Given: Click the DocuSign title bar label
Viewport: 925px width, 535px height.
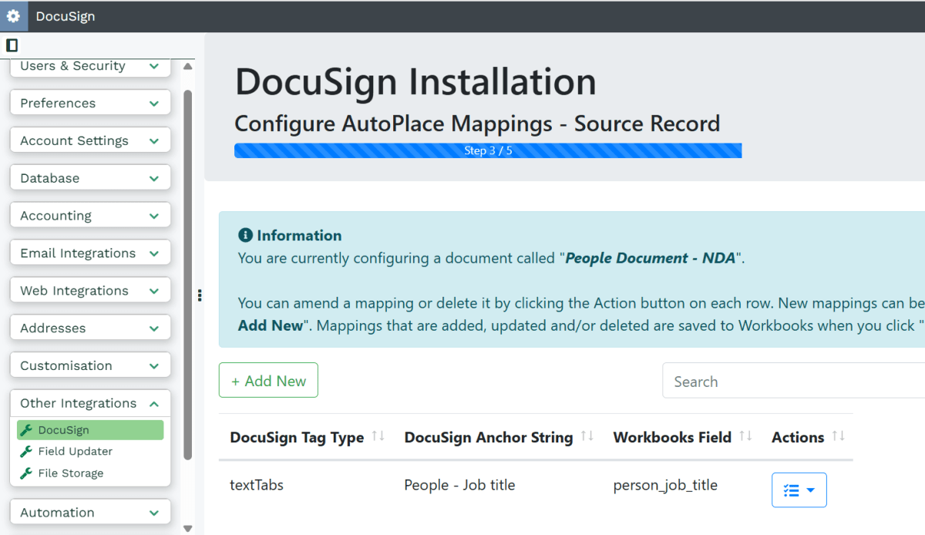Looking at the screenshot, I should coord(66,16).
